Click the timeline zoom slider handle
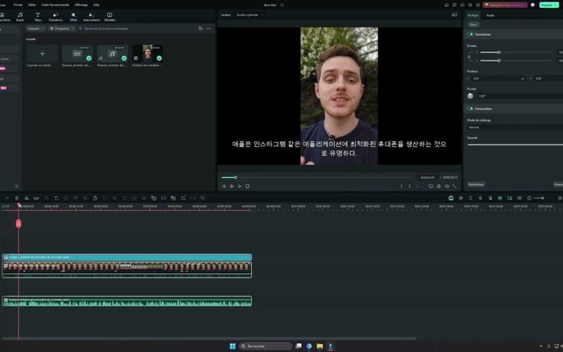The width and height of the screenshot is (563, 352). [543, 198]
